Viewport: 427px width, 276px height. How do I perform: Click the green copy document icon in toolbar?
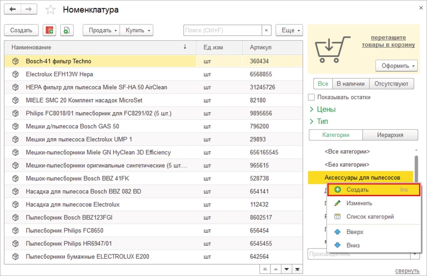(x=66, y=30)
